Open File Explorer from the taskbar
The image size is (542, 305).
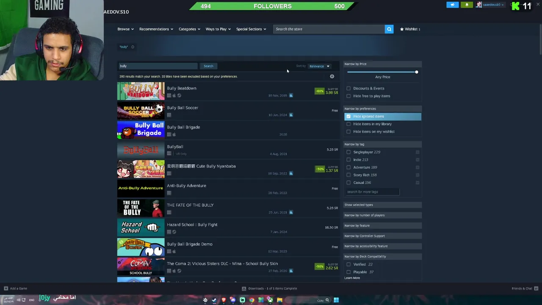(279, 300)
